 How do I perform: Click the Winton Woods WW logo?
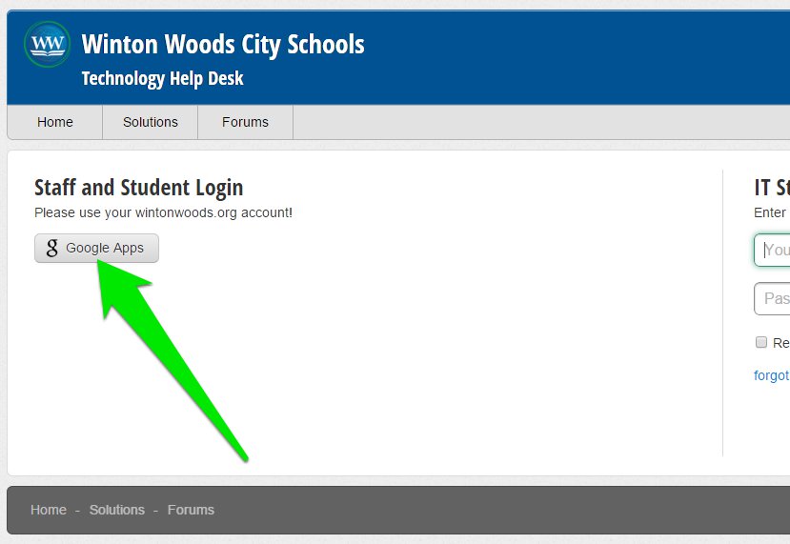tap(48, 45)
